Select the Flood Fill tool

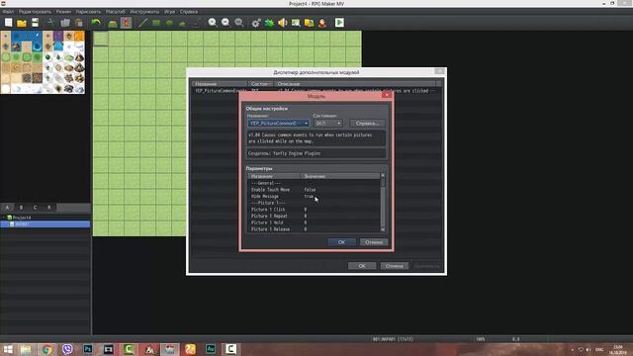(x=183, y=23)
